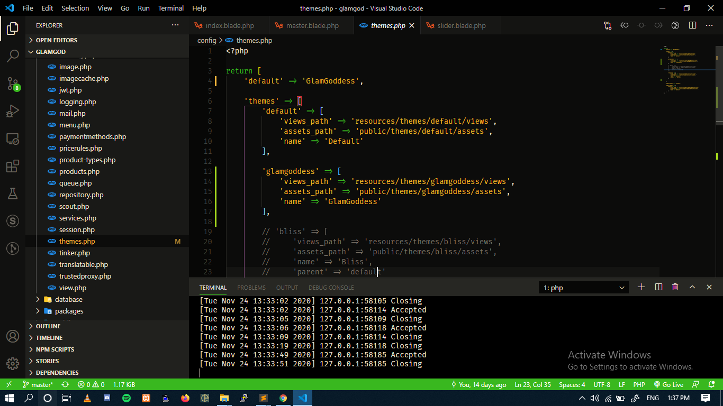723x406 pixels.
Task: Open the File menu
Action: [x=28, y=8]
